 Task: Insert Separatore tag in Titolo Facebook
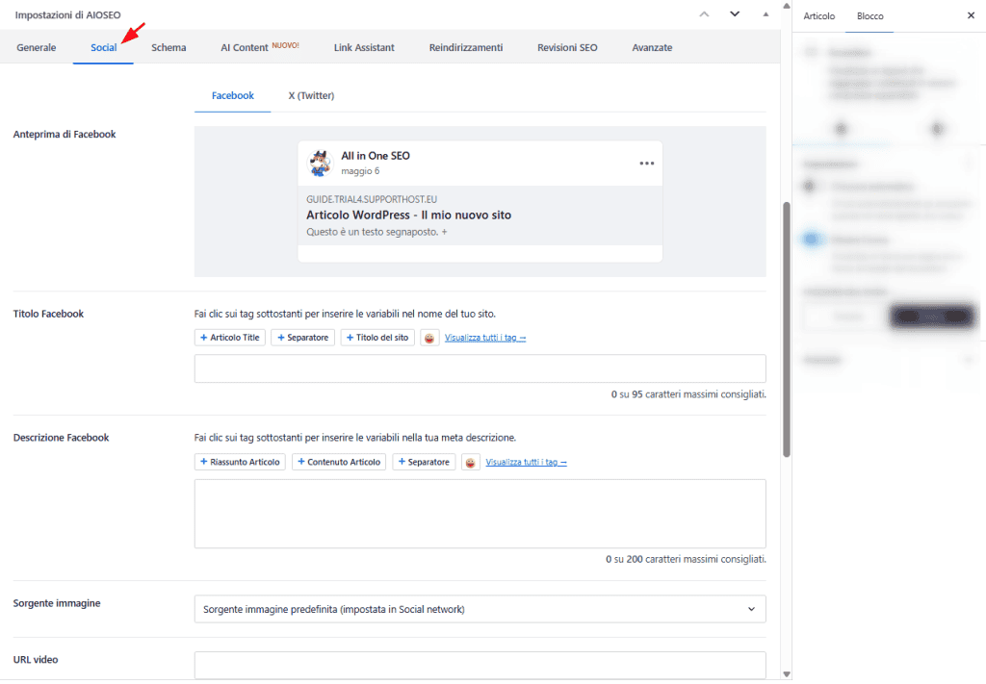coord(302,338)
